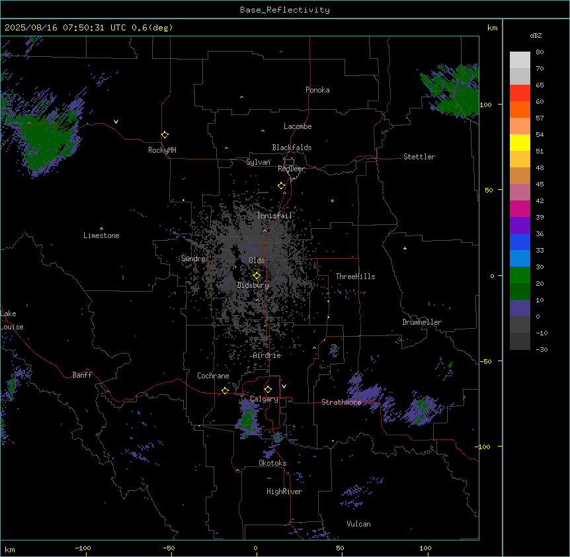Image resolution: width=570 pixels, height=557 pixels.
Task: Select the Blackfalds label
Action: tap(292, 148)
